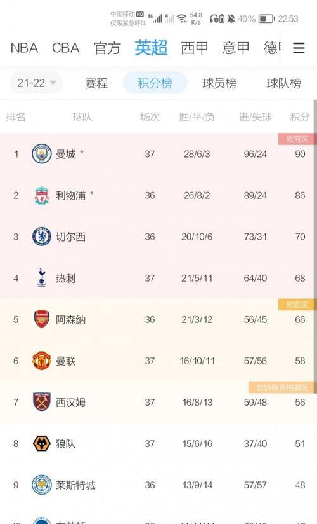Switch to the CBA tab
The height and width of the screenshot is (524, 317).
[66, 48]
